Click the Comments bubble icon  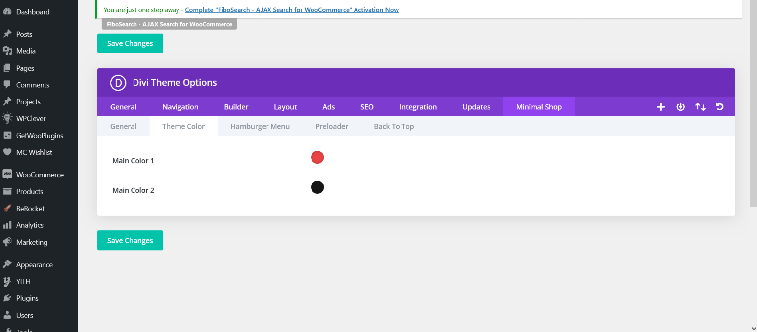(7, 85)
